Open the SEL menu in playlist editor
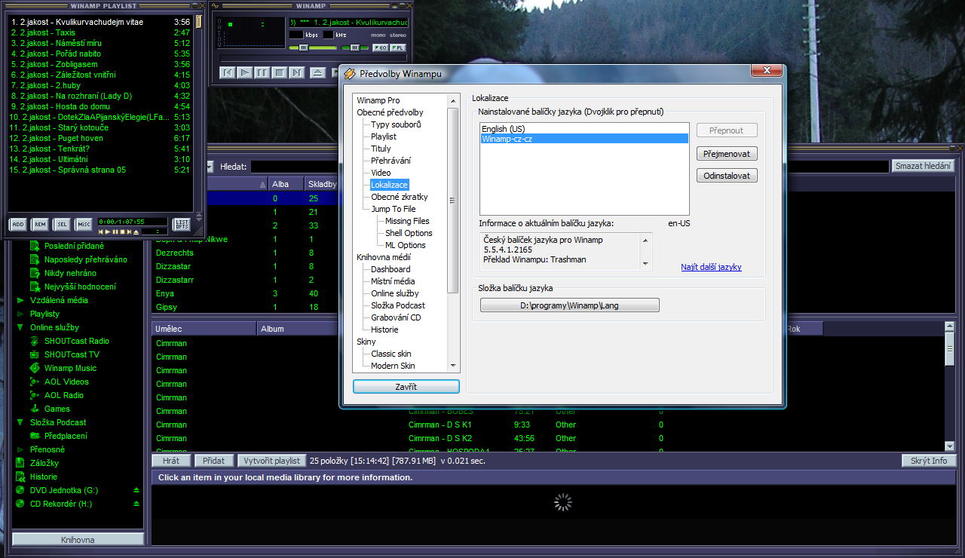This screenshot has width=965, height=558. [x=62, y=224]
